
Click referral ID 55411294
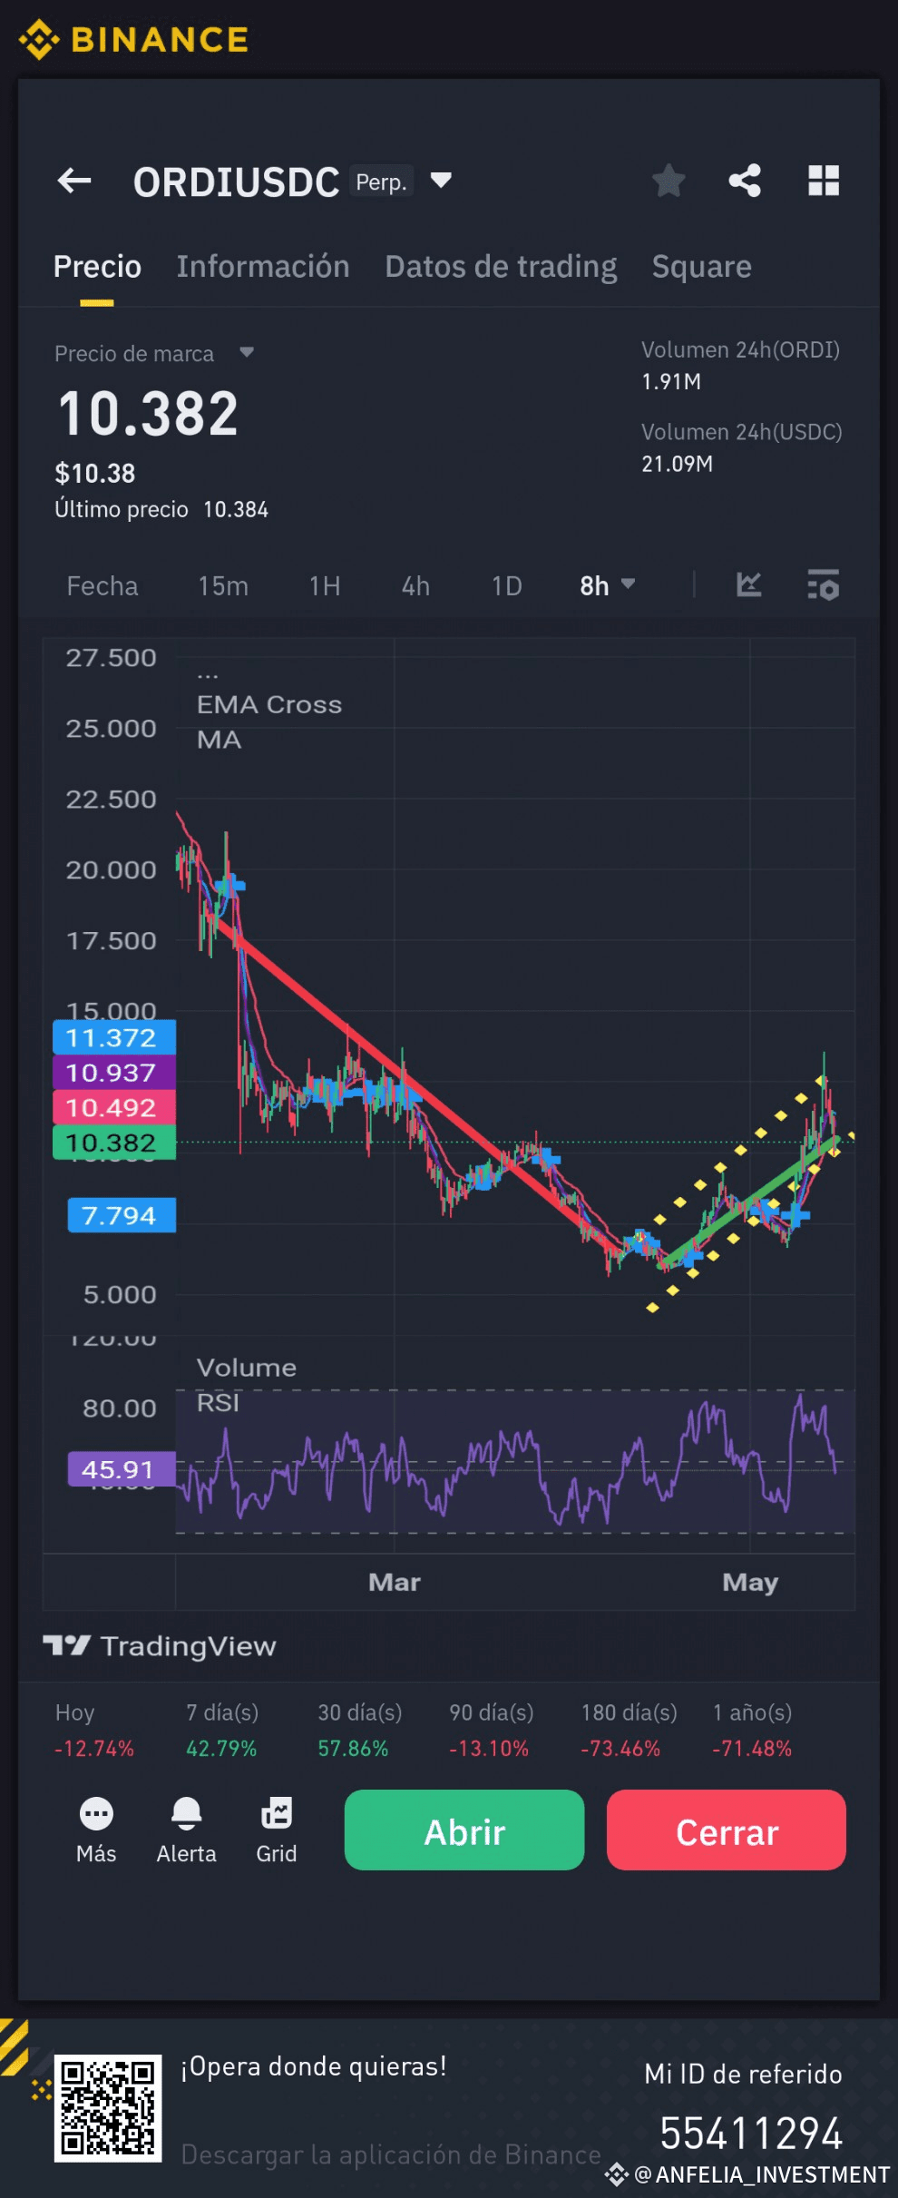coord(751,2134)
